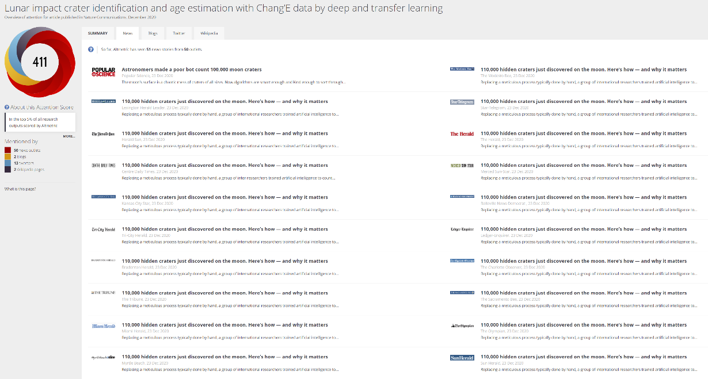Viewport: 708px width, 379px height.
Task: Click the red news outlets color swatch
Action: pos(7,150)
